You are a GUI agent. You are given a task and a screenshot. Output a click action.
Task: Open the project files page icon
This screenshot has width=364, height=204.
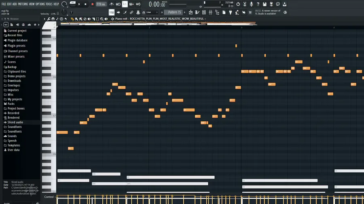point(224,12)
